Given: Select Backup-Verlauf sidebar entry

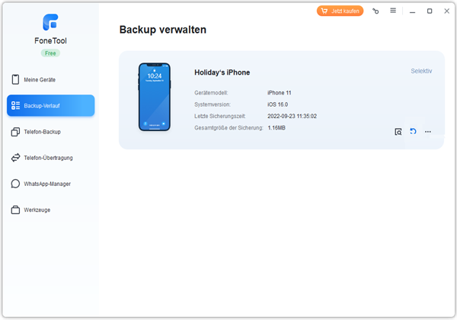Looking at the screenshot, I should tap(51, 105).
